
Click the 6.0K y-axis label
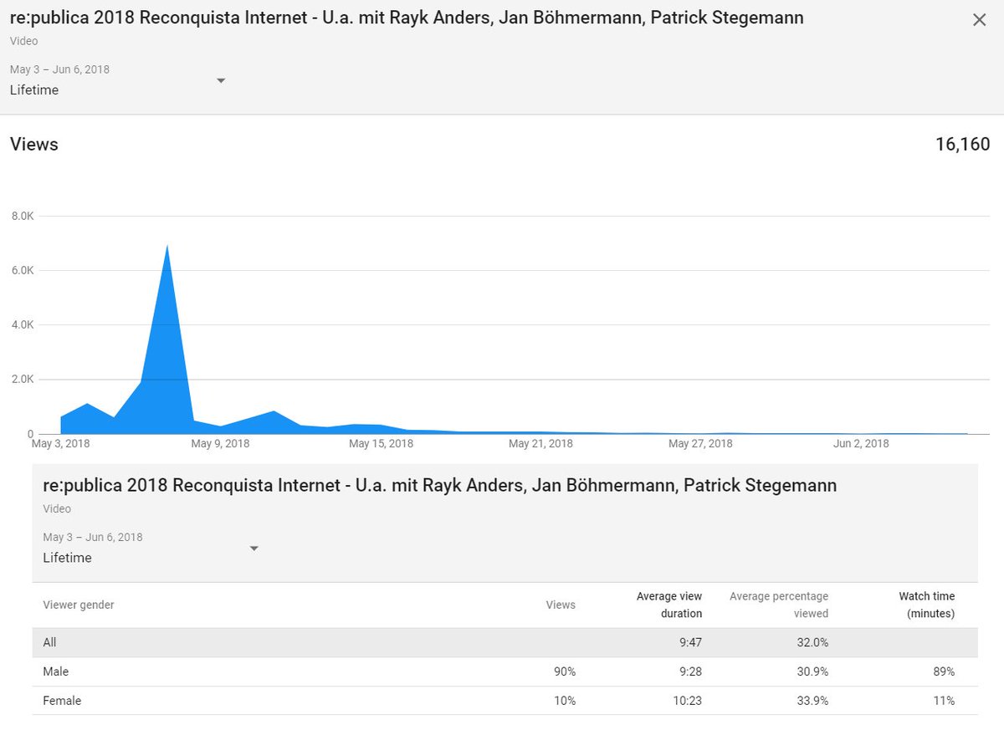coord(23,270)
